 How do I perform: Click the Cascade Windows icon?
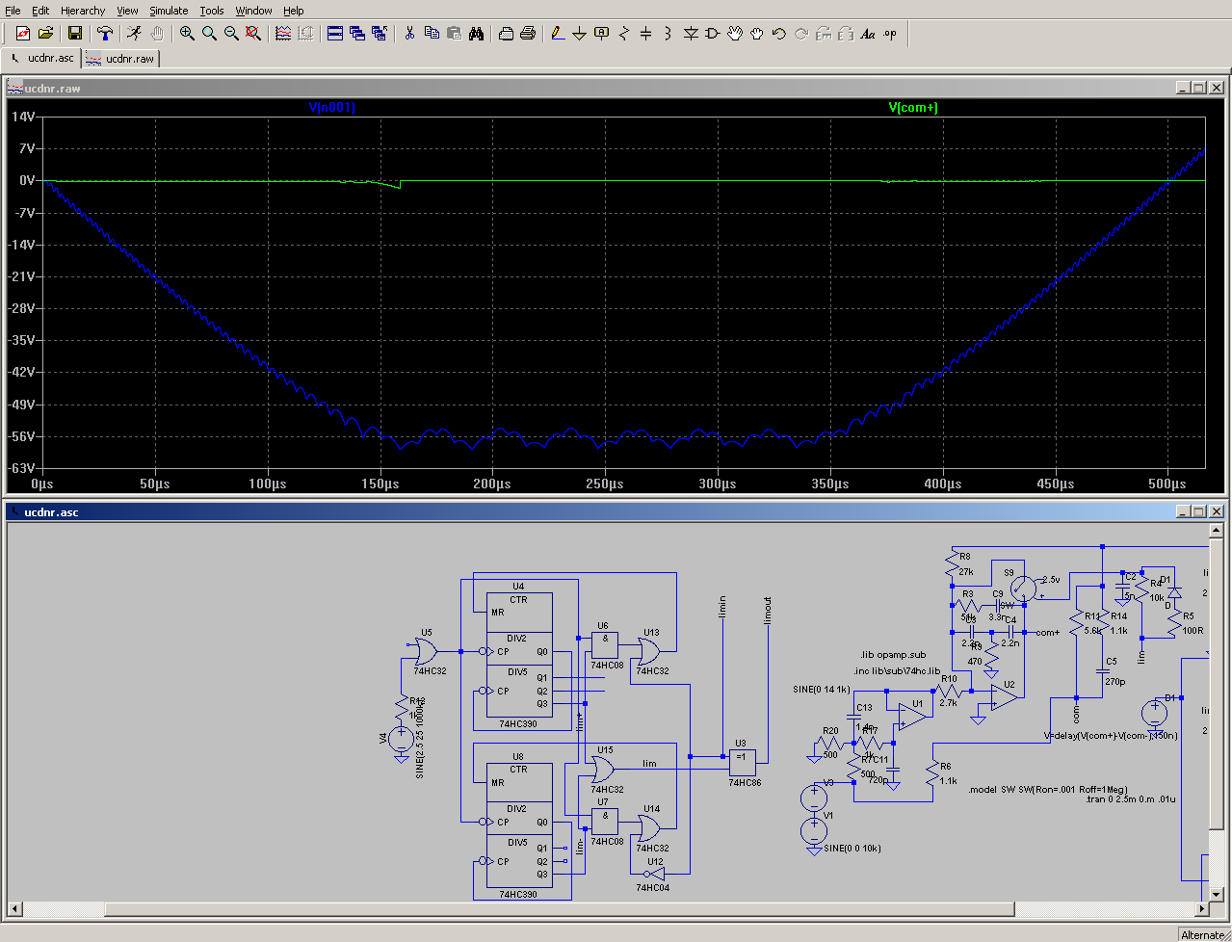click(357, 33)
